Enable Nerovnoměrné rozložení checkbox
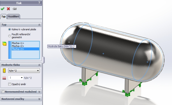 3,91
